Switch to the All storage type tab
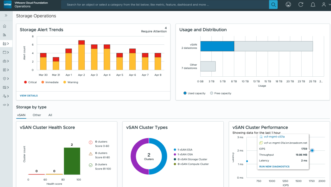Screen dimensions: 331x187 click(50, 115)
